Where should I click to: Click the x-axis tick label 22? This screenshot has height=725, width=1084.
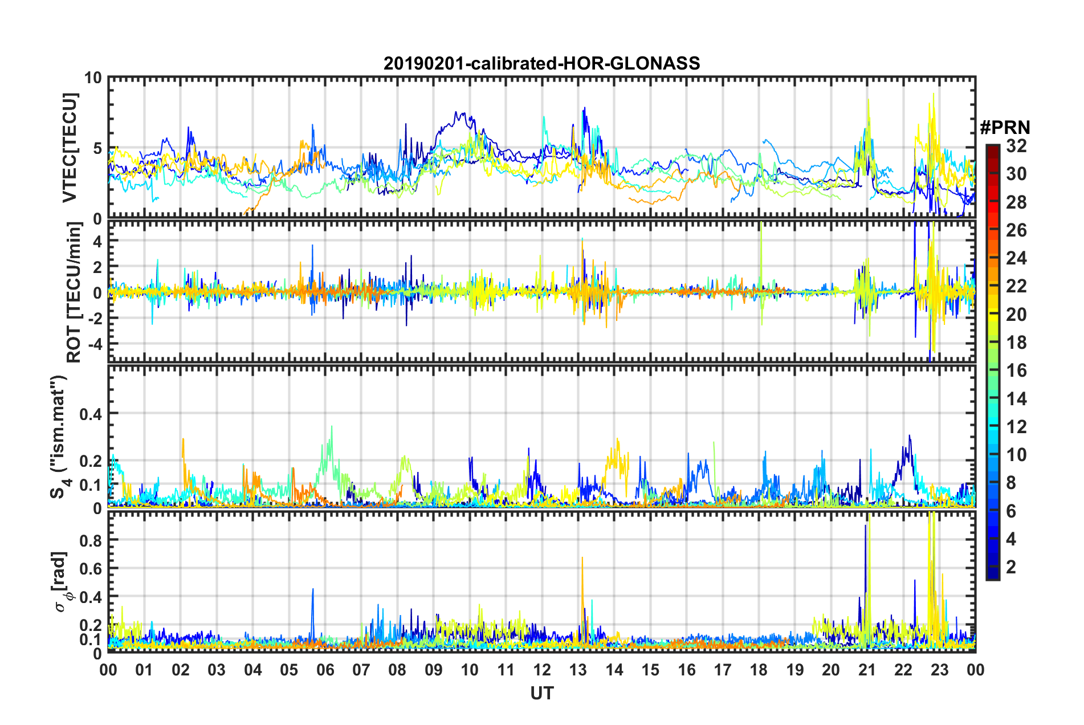(x=903, y=670)
